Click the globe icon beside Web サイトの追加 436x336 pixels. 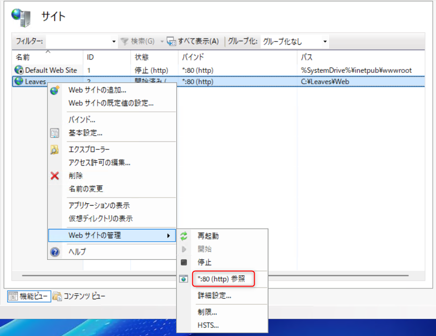55,90
